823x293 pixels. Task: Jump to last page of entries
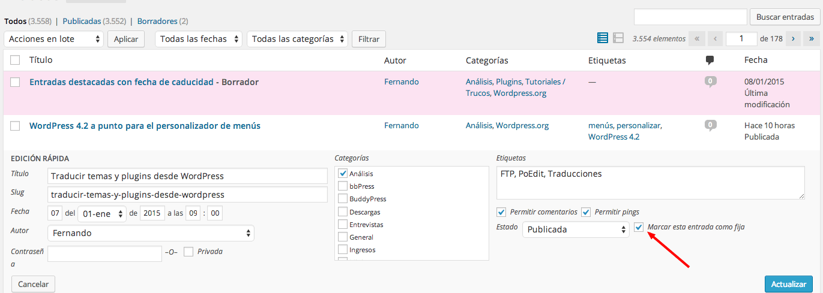pos(812,38)
